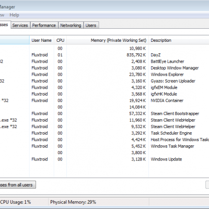
Task: Switch to the Users tab
Action: click(91, 25)
